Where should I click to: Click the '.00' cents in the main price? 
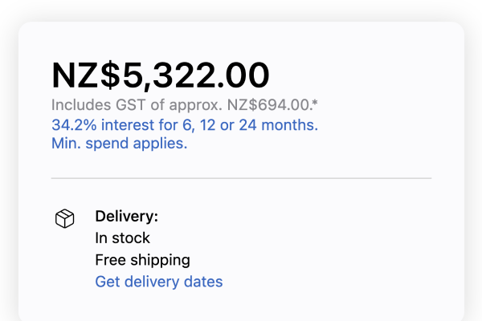point(240,75)
